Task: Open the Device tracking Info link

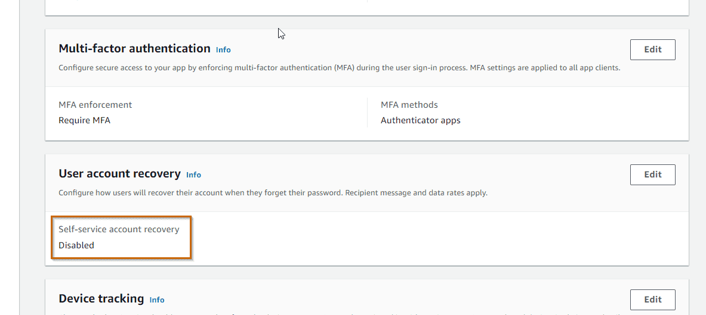Action: [x=157, y=300]
